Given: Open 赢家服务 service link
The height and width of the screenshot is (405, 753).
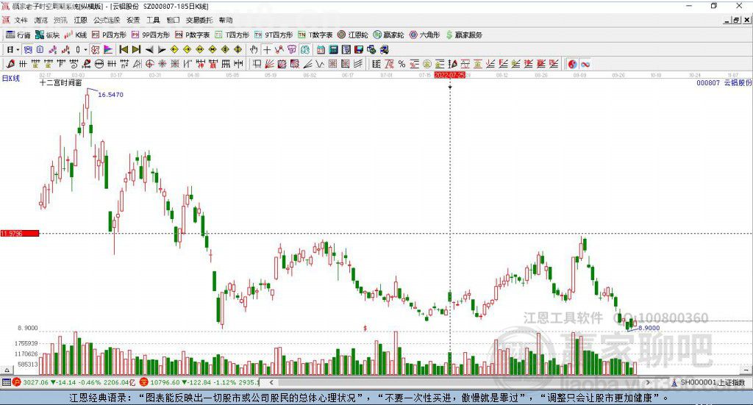Looking at the screenshot, I should 464,35.
